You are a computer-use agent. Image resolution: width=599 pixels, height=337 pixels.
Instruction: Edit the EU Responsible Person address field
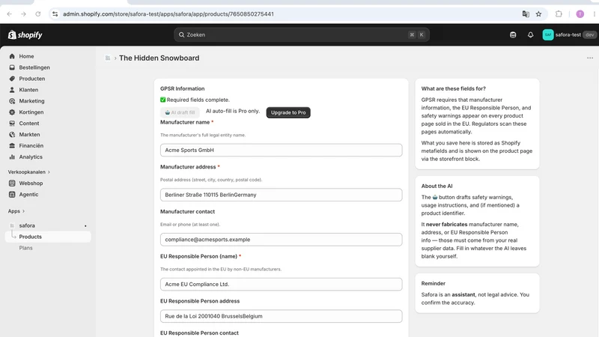282,316
